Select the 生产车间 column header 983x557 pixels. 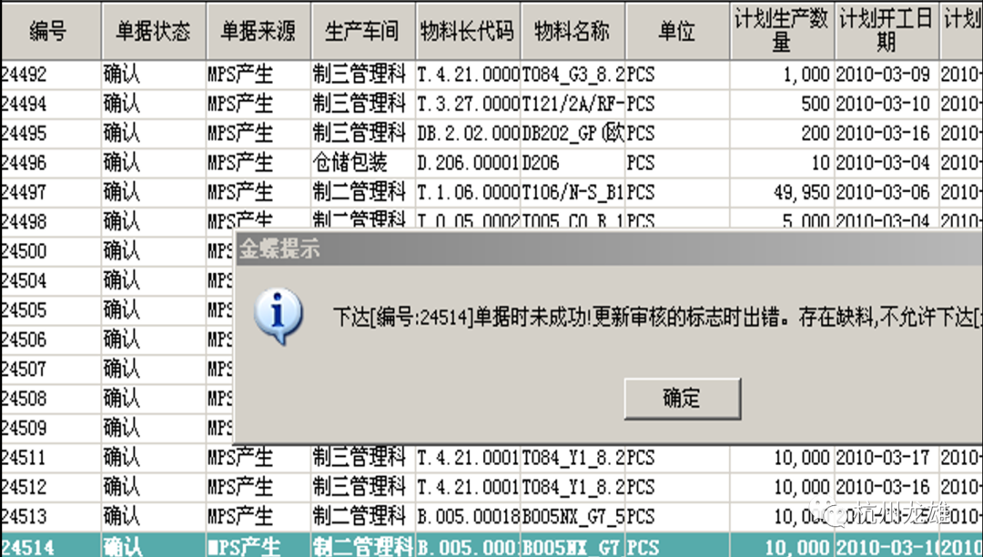pyautogui.click(x=363, y=31)
